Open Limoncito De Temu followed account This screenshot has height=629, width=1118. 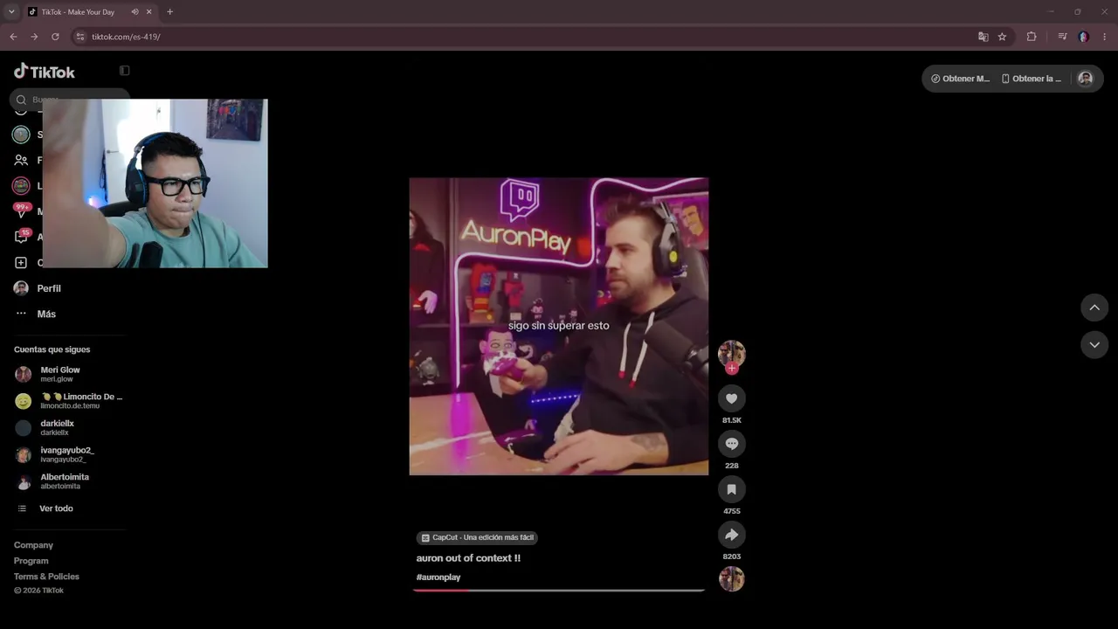click(70, 401)
